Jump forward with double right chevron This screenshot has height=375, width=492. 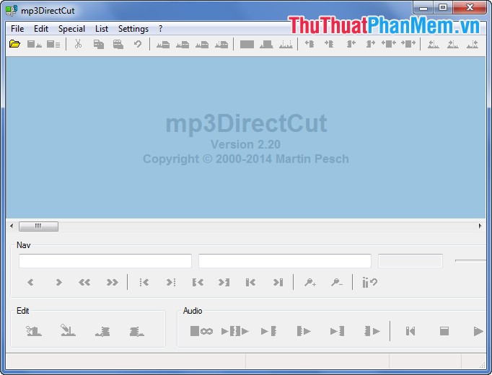coord(112,283)
